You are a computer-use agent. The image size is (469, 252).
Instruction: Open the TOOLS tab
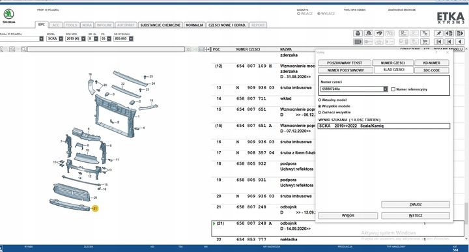[x=72, y=25]
